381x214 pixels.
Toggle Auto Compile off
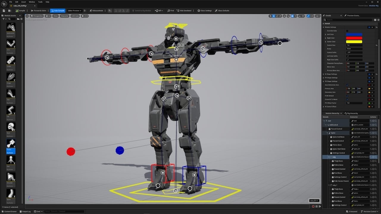[58, 10]
